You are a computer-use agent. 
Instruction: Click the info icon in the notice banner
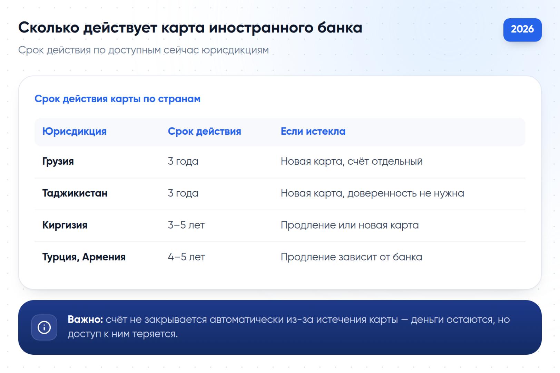pos(44,327)
